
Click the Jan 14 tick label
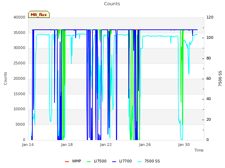point(28,145)
